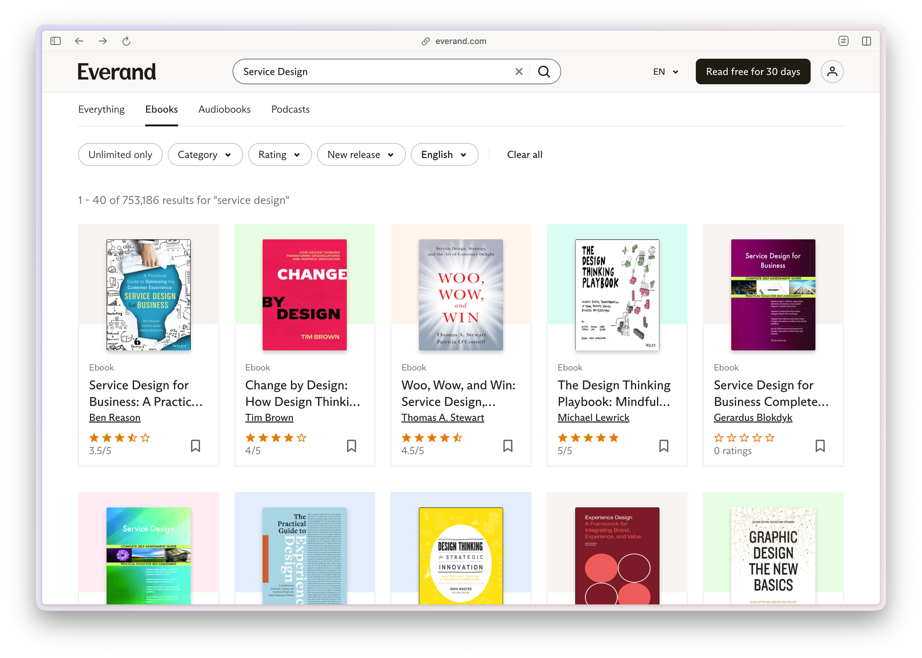Go back with the browser back arrow
922x658 pixels.
79,41
